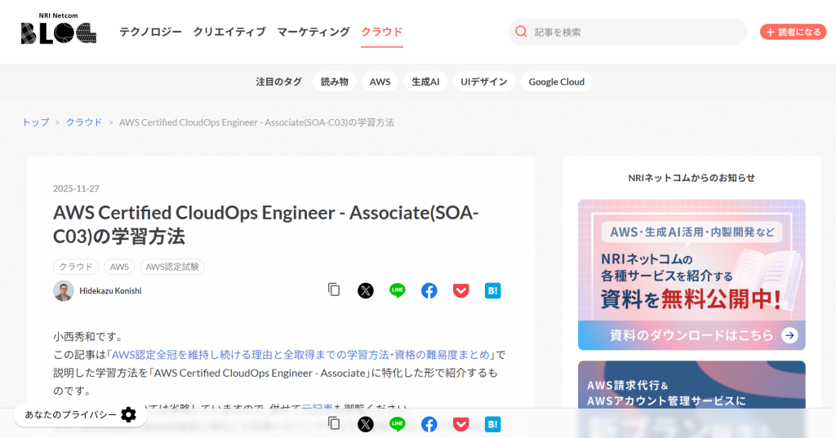Click 資料のダウンロードはこちら banner arrow
Image resolution: width=836 pixels, height=438 pixels.
click(x=789, y=335)
